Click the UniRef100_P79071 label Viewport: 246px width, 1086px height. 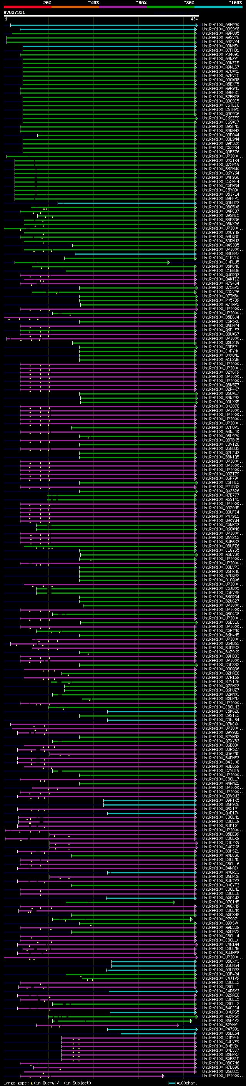click(220, 919)
